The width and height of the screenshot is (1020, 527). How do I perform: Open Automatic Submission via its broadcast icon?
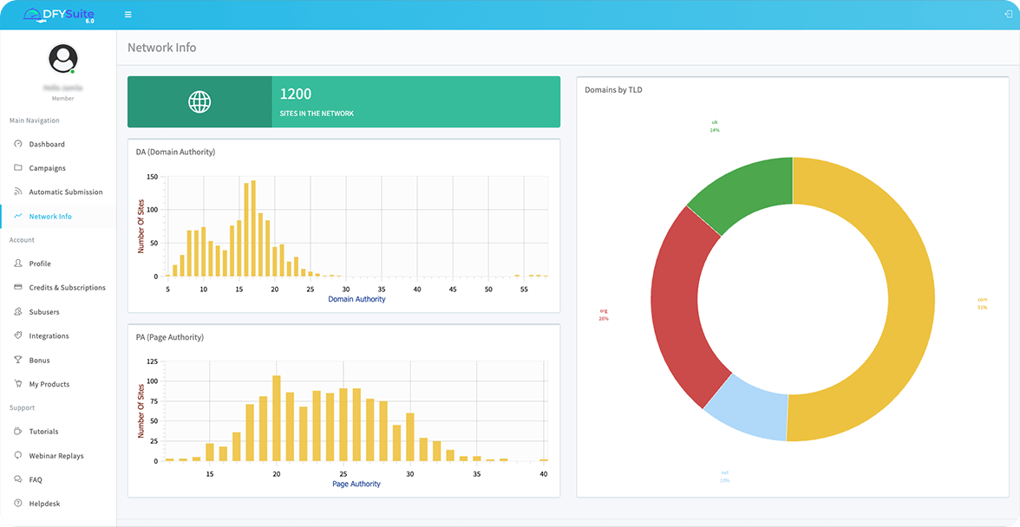tap(18, 192)
